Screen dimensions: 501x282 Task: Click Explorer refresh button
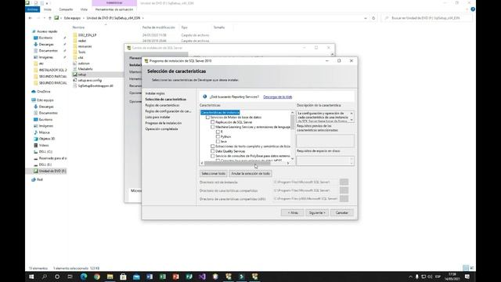[x=373, y=18]
